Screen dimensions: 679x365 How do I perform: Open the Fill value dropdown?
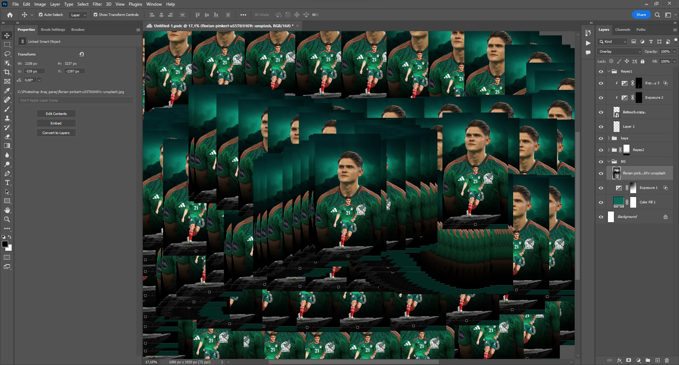tap(674, 62)
